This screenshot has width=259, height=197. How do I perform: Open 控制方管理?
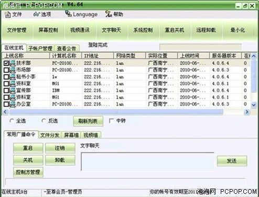point(28,172)
